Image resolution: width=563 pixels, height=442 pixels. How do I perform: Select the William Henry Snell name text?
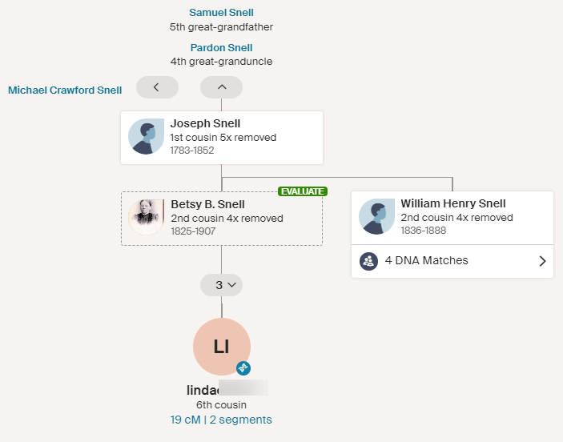(453, 203)
